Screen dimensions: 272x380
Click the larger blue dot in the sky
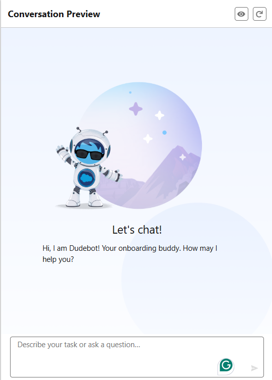point(165,133)
